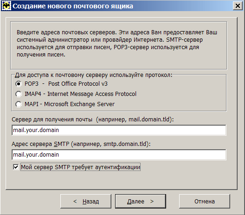This screenshot has width=245, height=215.
Task: Click the 'Microsoft Exchange Server' label text
Action: click(x=79, y=104)
